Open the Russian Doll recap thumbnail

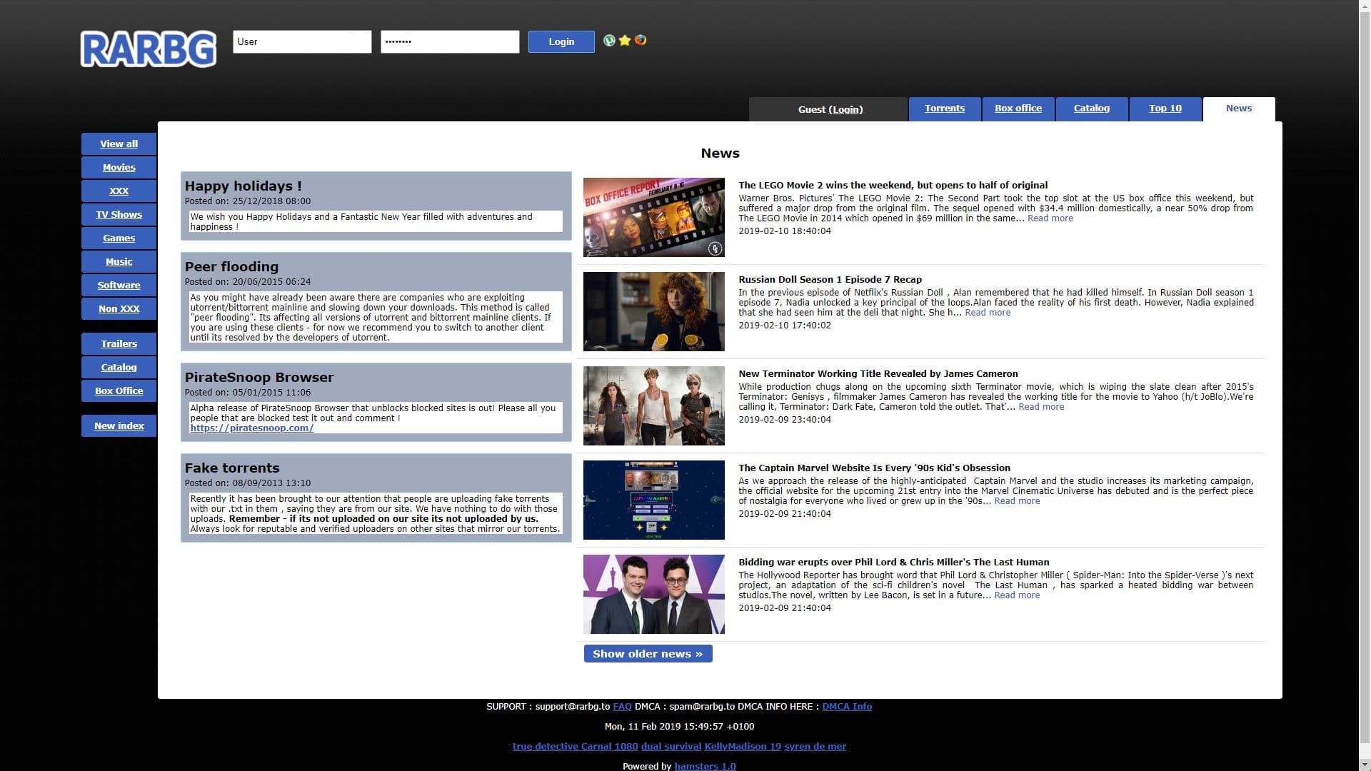pos(653,311)
